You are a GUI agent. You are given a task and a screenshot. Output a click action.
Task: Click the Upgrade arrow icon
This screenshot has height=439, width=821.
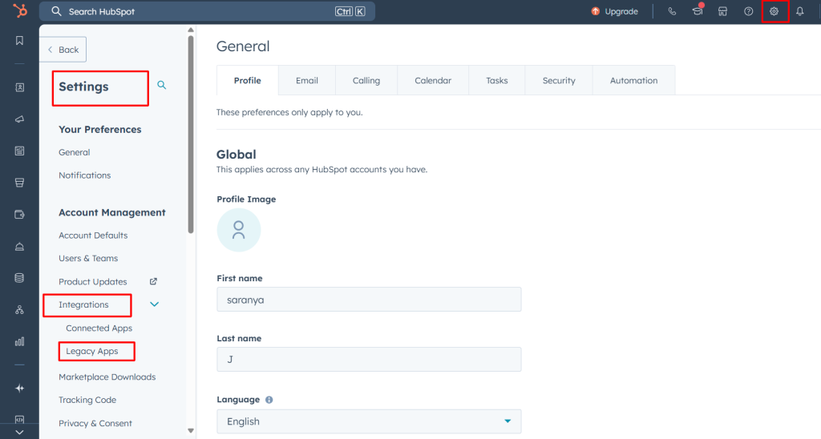(x=596, y=11)
